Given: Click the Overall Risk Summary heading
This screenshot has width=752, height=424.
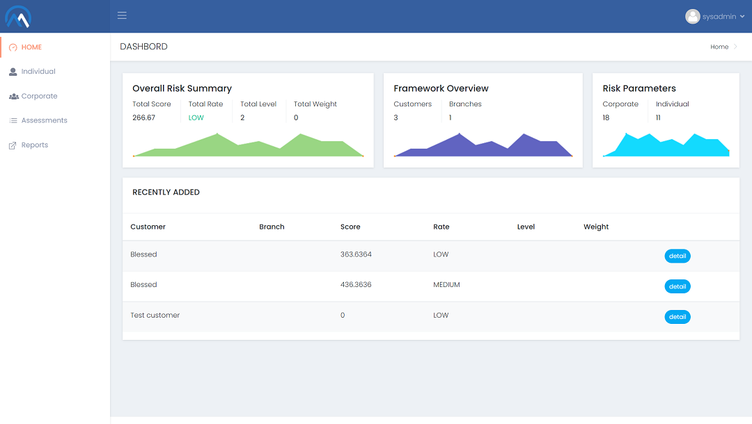Looking at the screenshot, I should 182,88.
